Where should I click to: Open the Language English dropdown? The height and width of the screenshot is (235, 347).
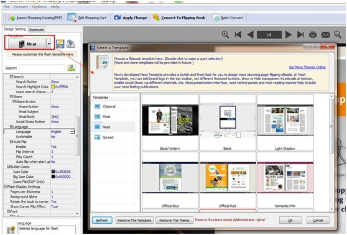click(72, 132)
